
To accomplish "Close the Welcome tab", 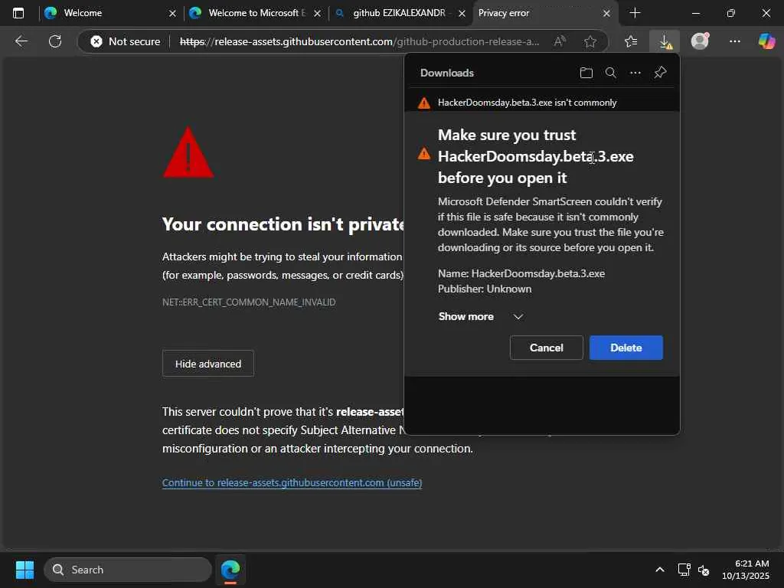I will pos(172,14).
